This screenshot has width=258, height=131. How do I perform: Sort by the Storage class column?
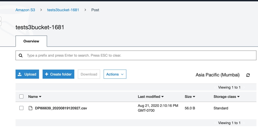click(227, 97)
